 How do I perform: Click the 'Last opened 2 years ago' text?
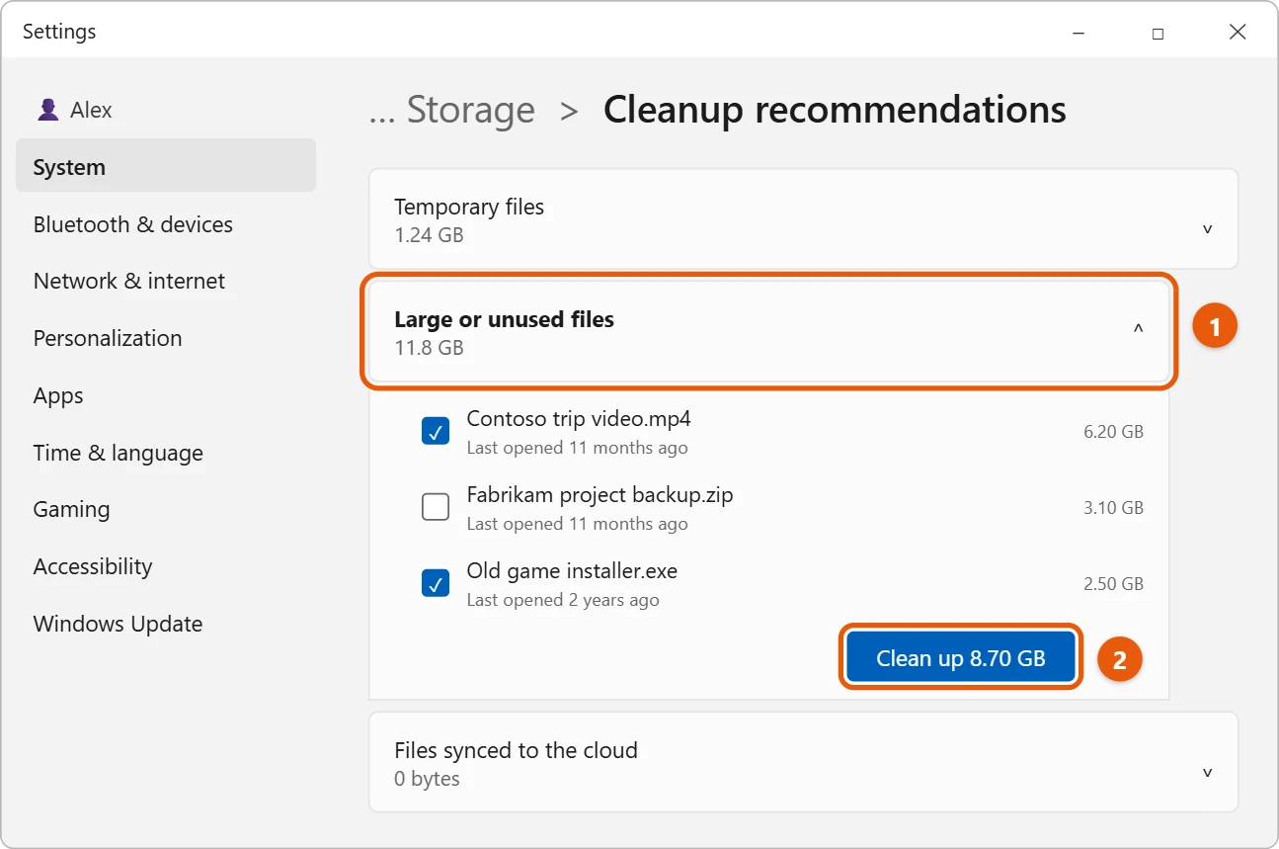(563, 600)
